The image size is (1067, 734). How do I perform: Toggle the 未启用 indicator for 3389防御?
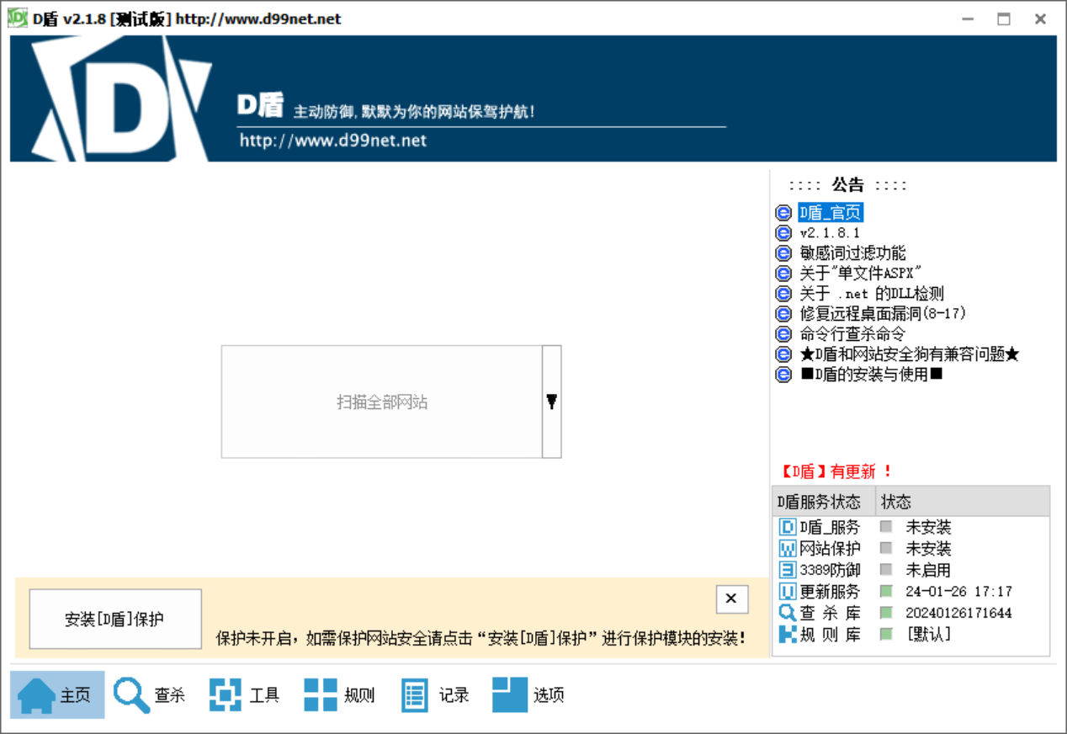[x=887, y=570]
